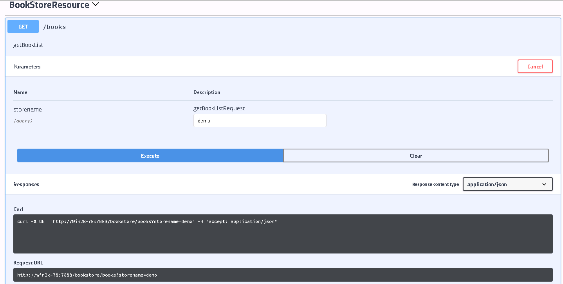Run the request with Execute

150,156
